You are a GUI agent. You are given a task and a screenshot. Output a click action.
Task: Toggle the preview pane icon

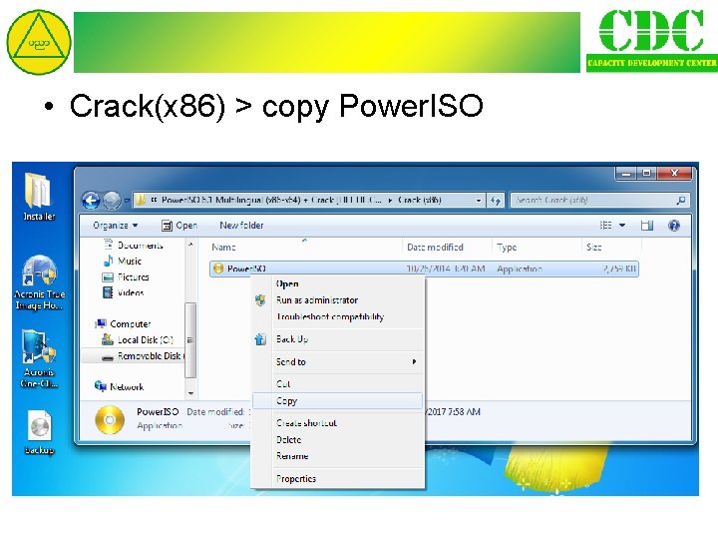(647, 225)
